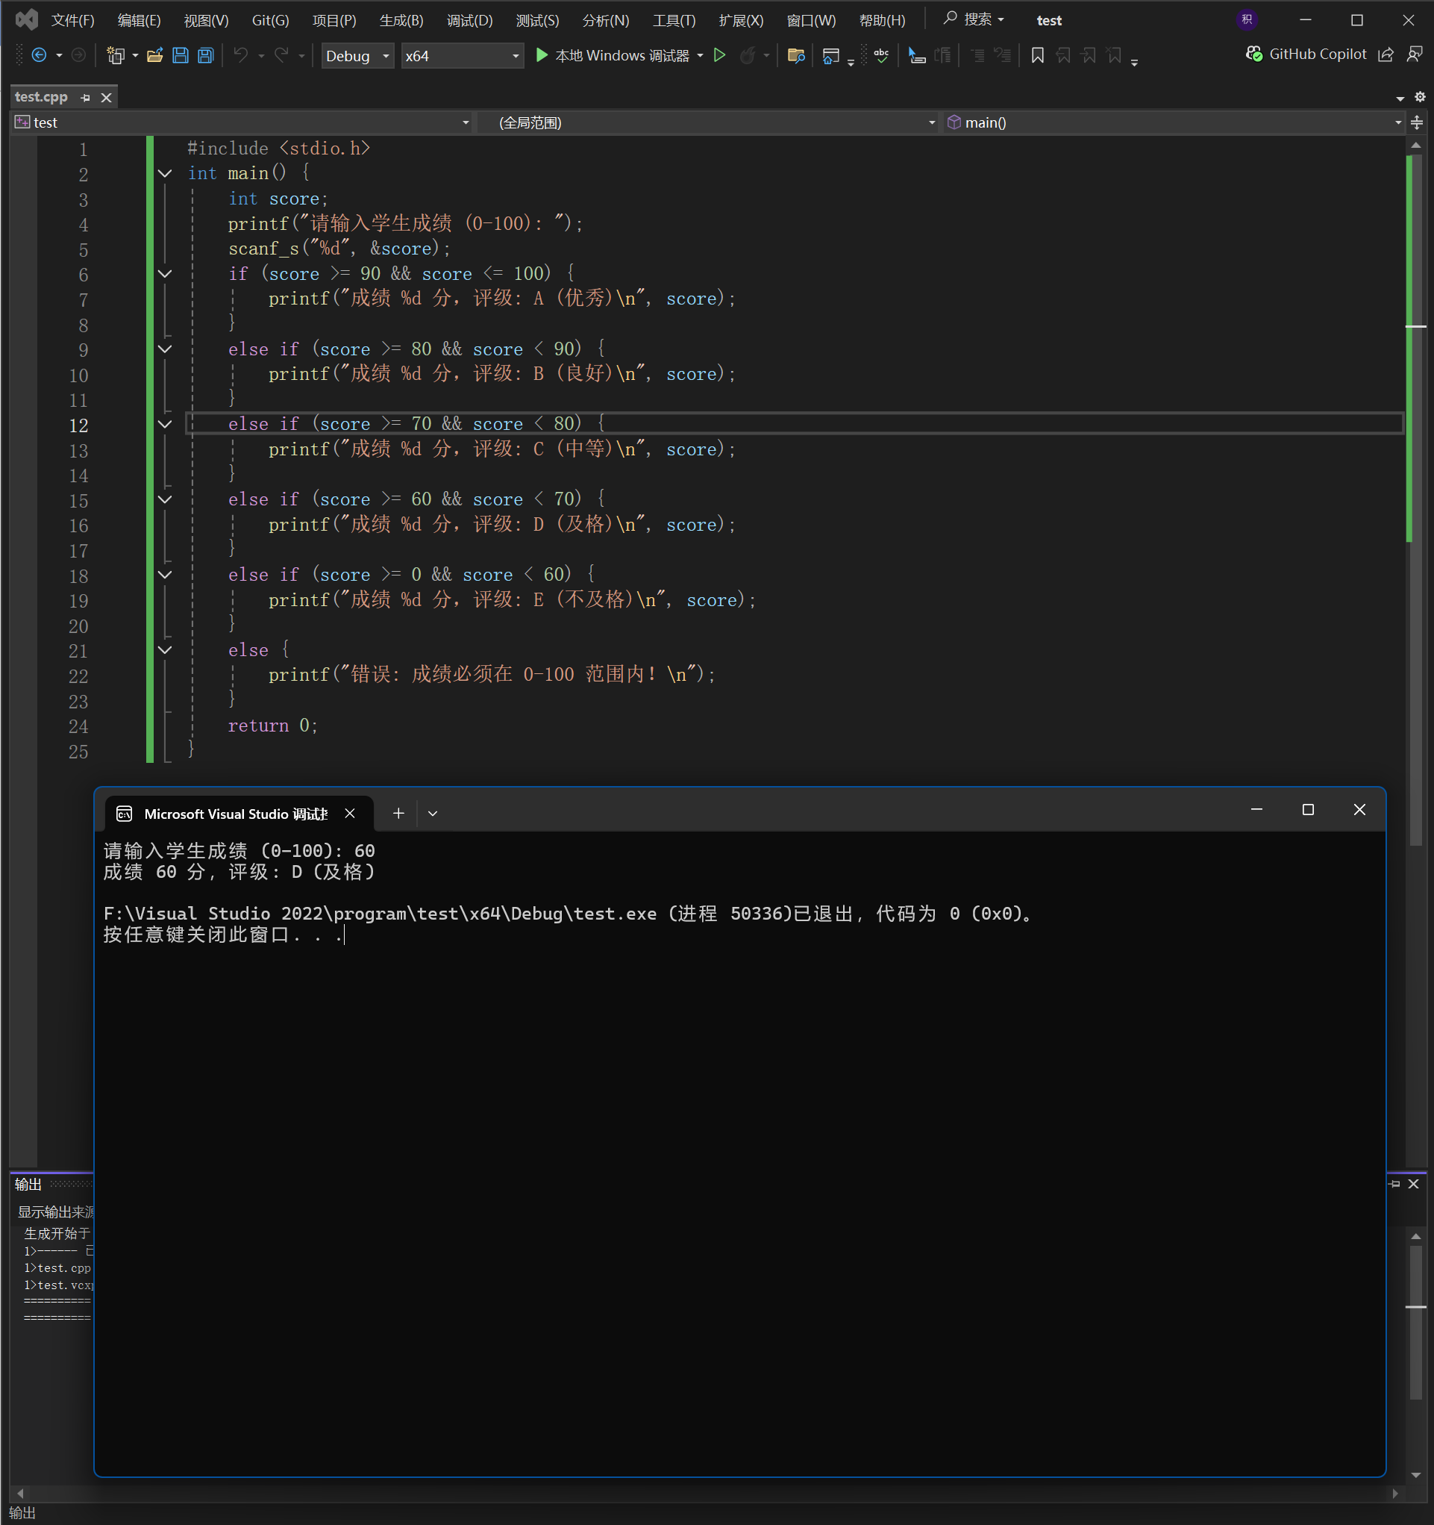This screenshot has height=1525, width=1434.
Task: Open new tab in debug console
Action: pos(398,813)
